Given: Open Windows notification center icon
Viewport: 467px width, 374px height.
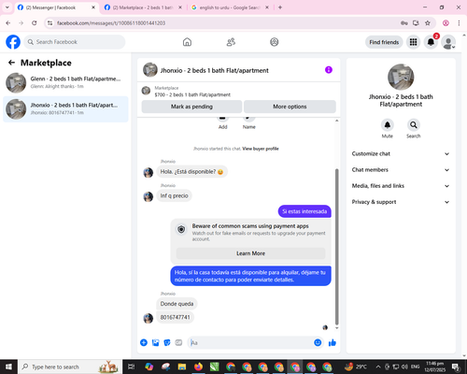Looking at the screenshot, I should click(x=456, y=367).
